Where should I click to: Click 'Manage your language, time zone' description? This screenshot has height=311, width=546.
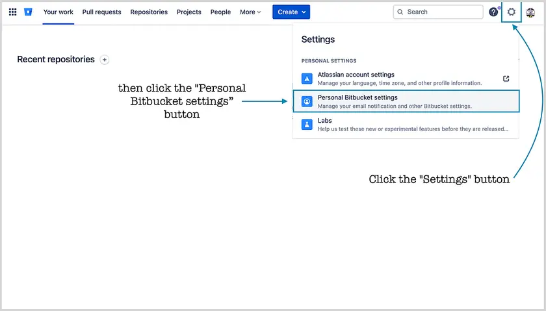tap(399, 83)
